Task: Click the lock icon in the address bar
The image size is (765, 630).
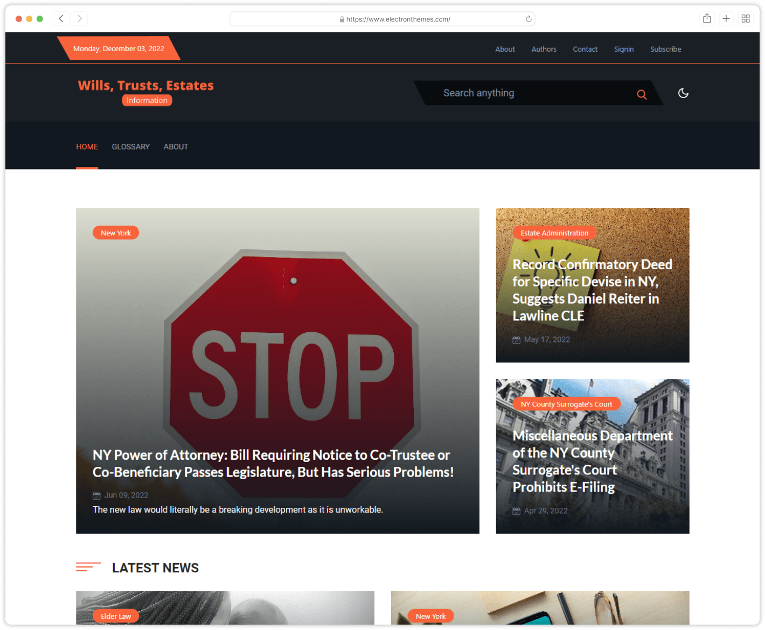Action: [x=342, y=19]
